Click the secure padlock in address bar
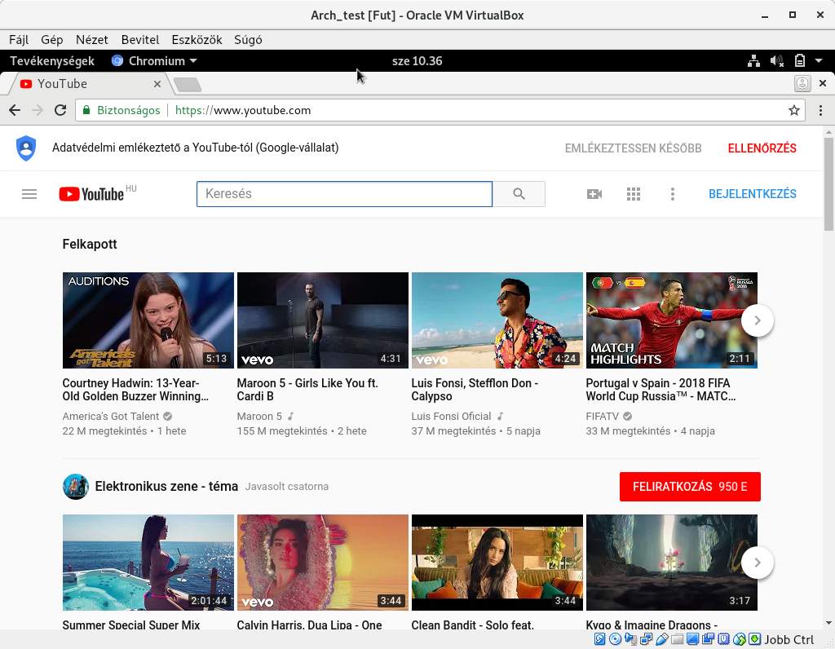Viewport: 835px width, 649px height. pyautogui.click(x=86, y=110)
